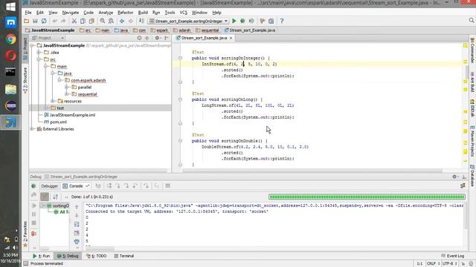Close the Stream_sort_Example.java editor tab

click(x=231, y=38)
